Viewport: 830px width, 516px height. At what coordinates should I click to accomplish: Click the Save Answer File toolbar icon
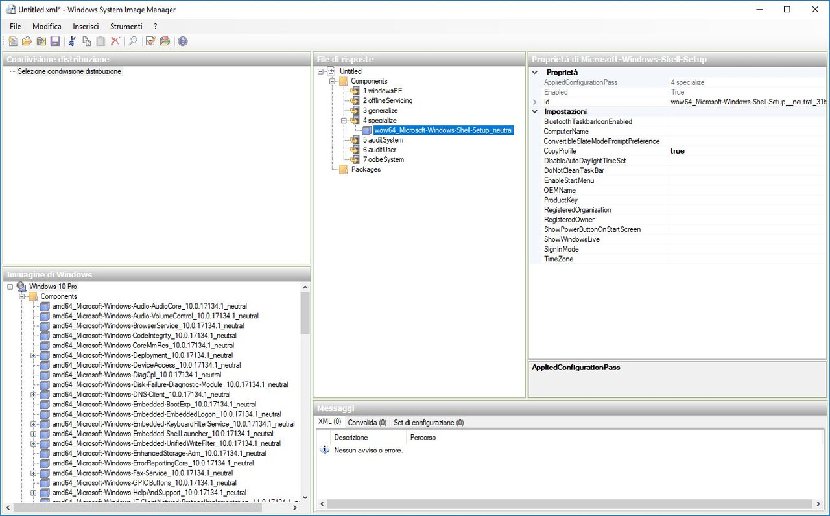pos(55,41)
